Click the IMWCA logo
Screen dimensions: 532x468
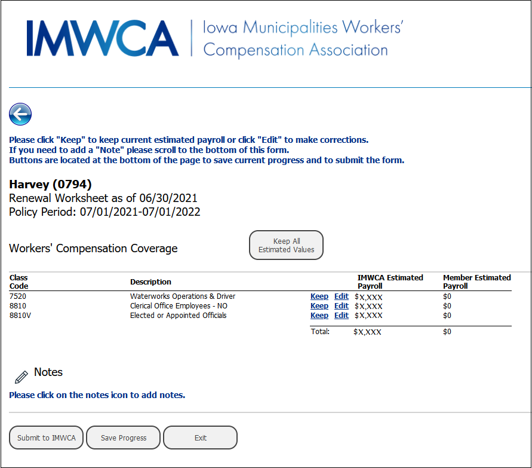(x=103, y=38)
